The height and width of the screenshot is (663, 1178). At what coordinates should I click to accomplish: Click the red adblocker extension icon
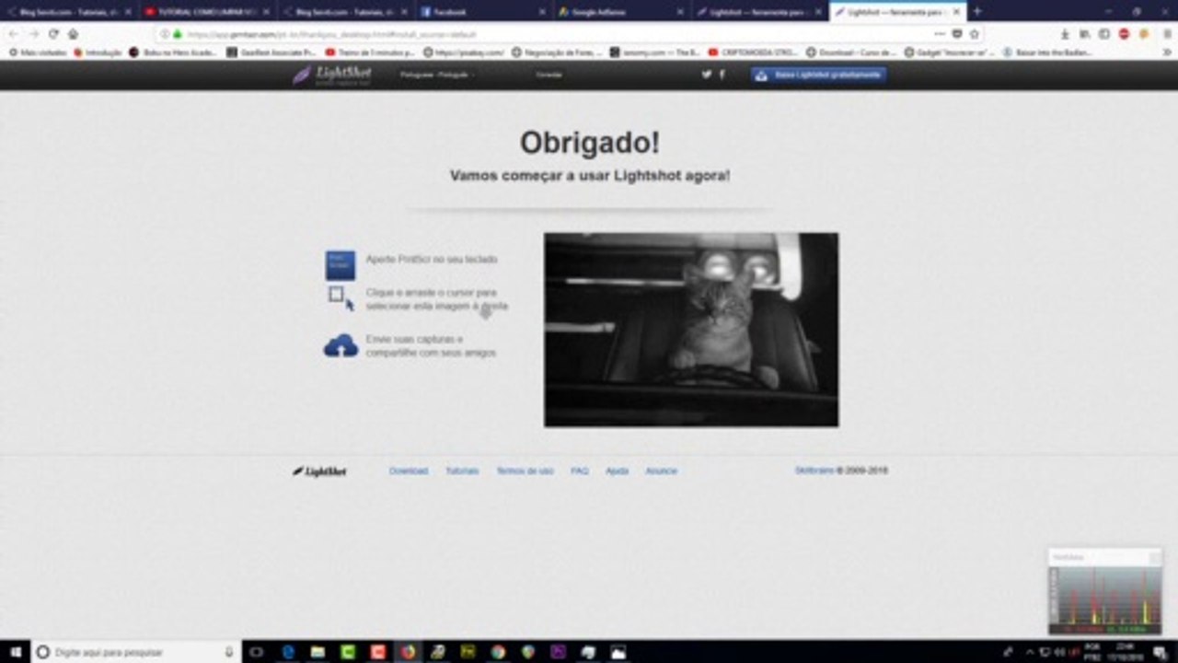point(1124,34)
